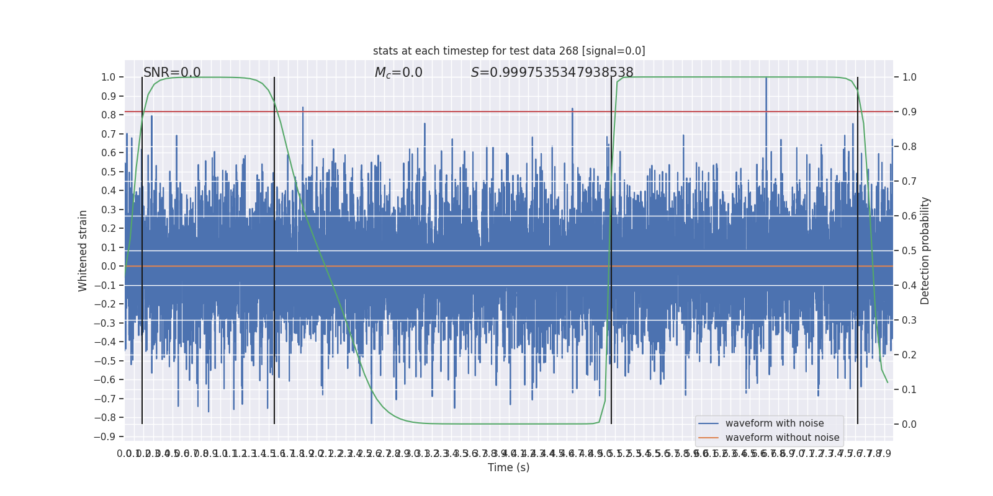
Task: Click the orange legend line swatch
Action: (708, 438)
